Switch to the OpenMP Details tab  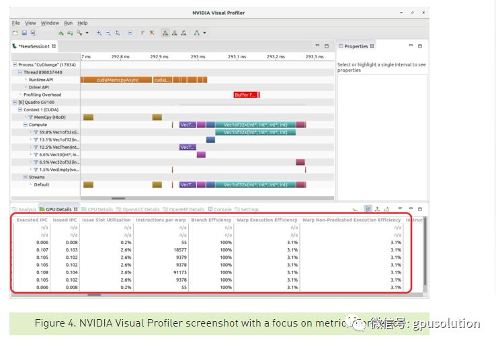point(183,209)
